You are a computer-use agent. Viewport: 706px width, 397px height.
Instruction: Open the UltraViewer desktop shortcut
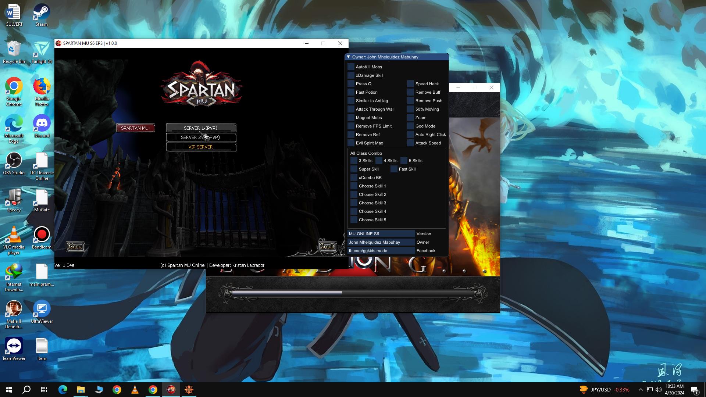pyautogui.click(x=42, y=312)
